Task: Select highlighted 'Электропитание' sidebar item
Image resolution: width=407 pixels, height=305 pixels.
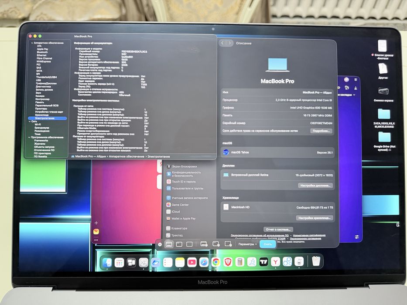Action: [x=47, y=118]
